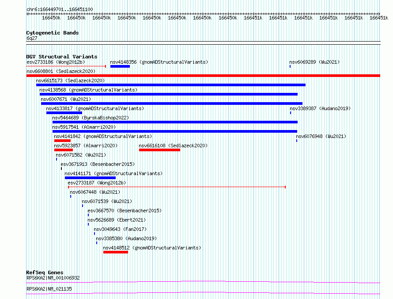Select the nsv5464689 blue variant bar
The image size is (393, 299).
(x=175, y=122)
